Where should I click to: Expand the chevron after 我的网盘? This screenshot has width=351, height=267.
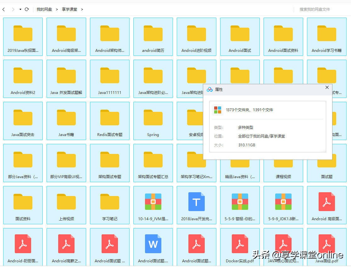click(57, 9)
